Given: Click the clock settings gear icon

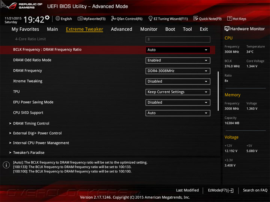Looking at the screenshot, I should (47, 18).
